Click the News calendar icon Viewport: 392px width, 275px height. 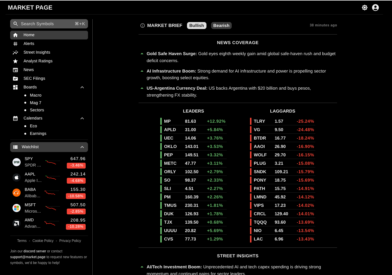point(15,70)
